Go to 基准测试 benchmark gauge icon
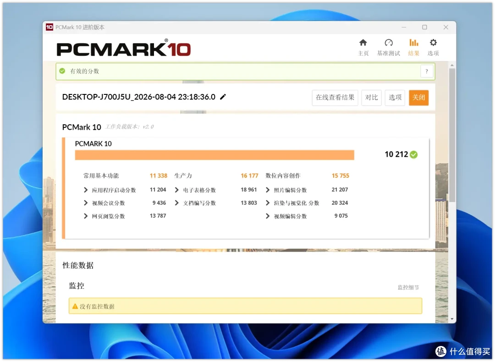This screenshot has height=362, width=495. pos(389,43)
